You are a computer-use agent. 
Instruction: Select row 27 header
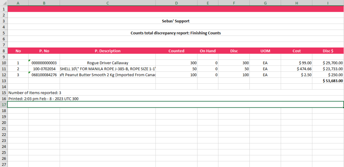click(4, 164)
